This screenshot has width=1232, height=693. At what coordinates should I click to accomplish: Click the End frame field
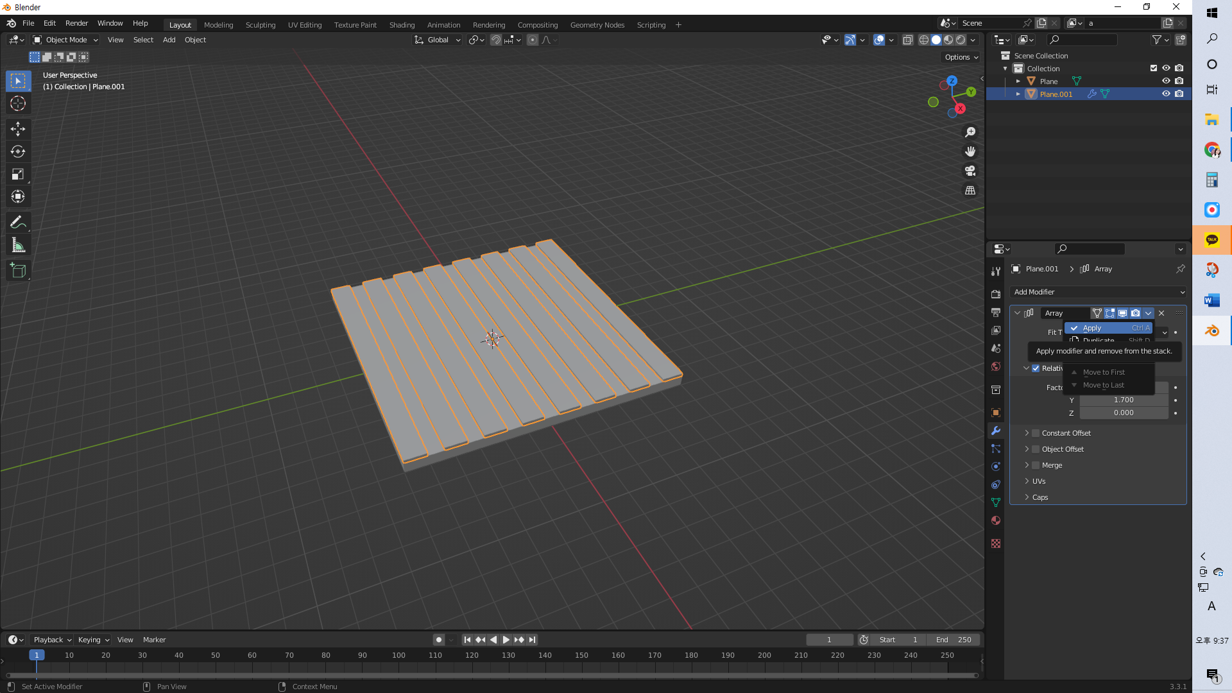[954, 640]
